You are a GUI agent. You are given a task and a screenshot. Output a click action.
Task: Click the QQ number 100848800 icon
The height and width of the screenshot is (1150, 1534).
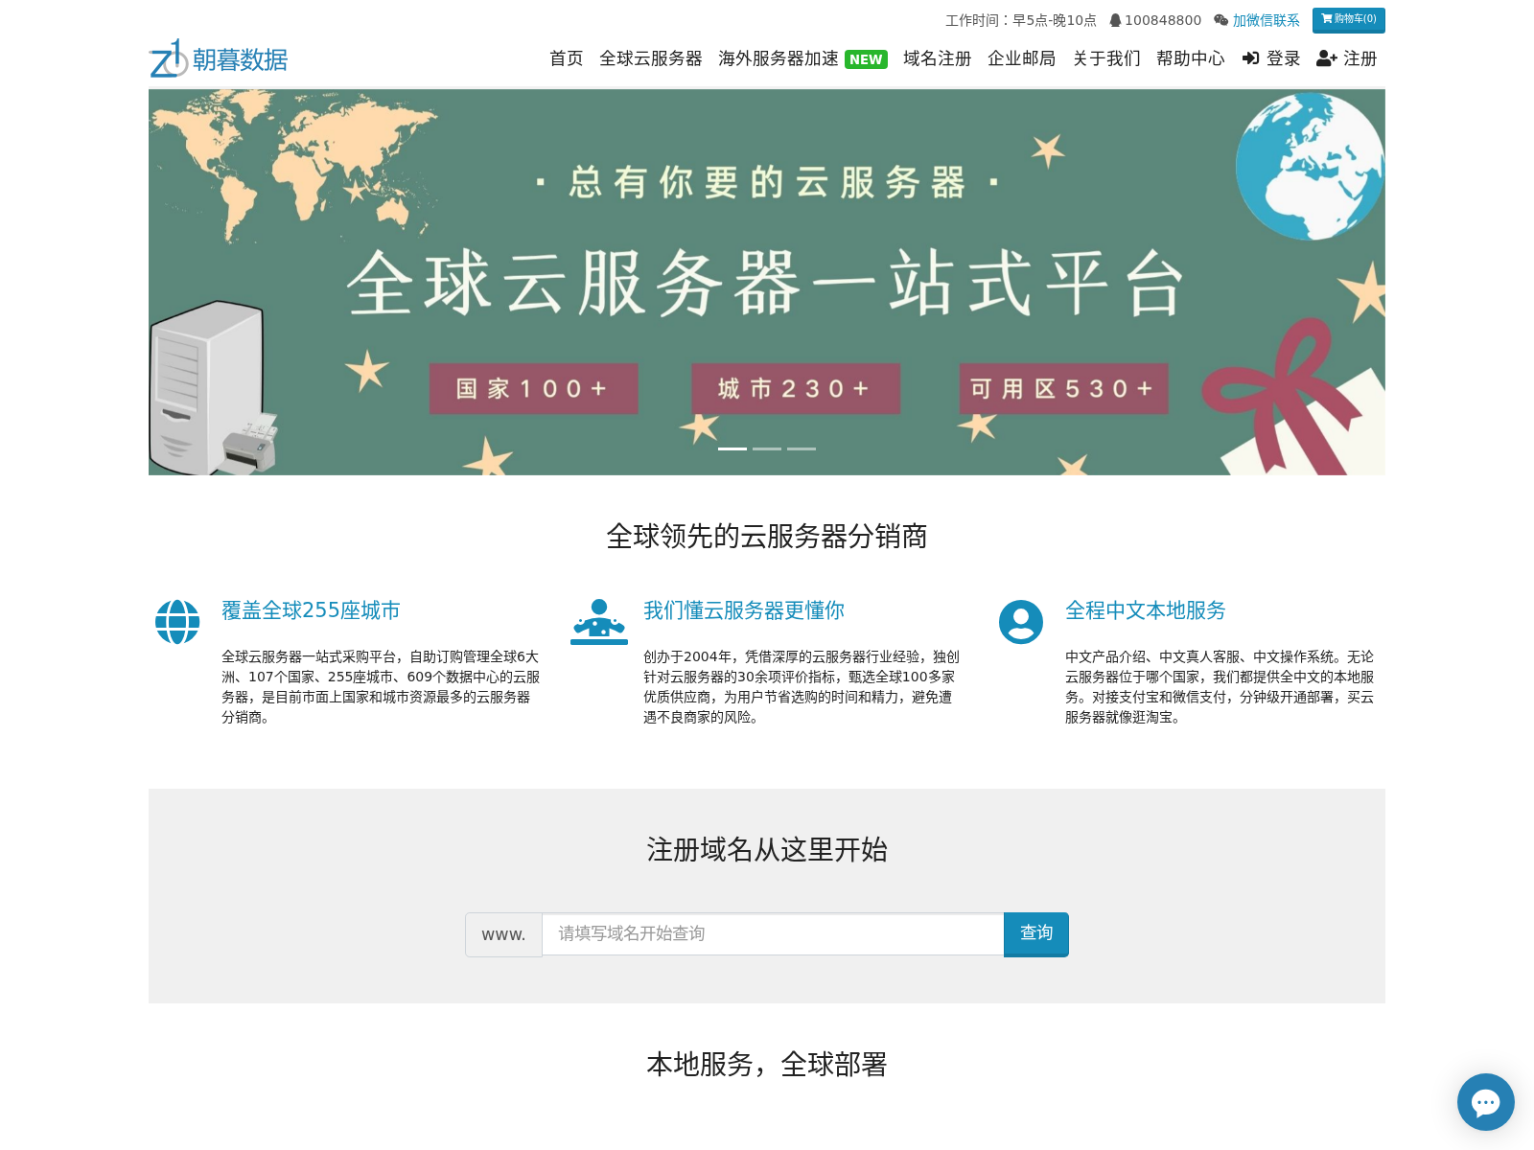pyautogui.click(x=1115, y=20)
